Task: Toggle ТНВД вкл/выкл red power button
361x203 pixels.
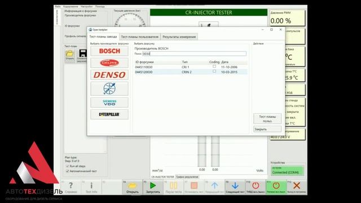Action: coord(256,187)
